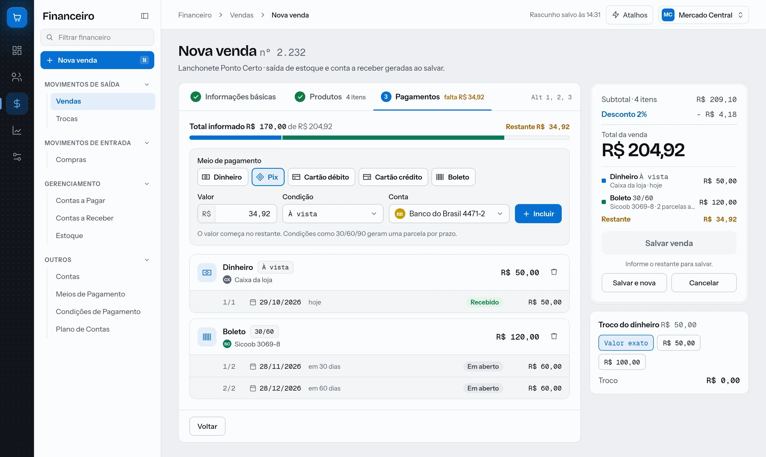The height and width of the screenshot is (457, 766).
Task: Open Trocas in sidebar
Action: [x=103, y=119]
